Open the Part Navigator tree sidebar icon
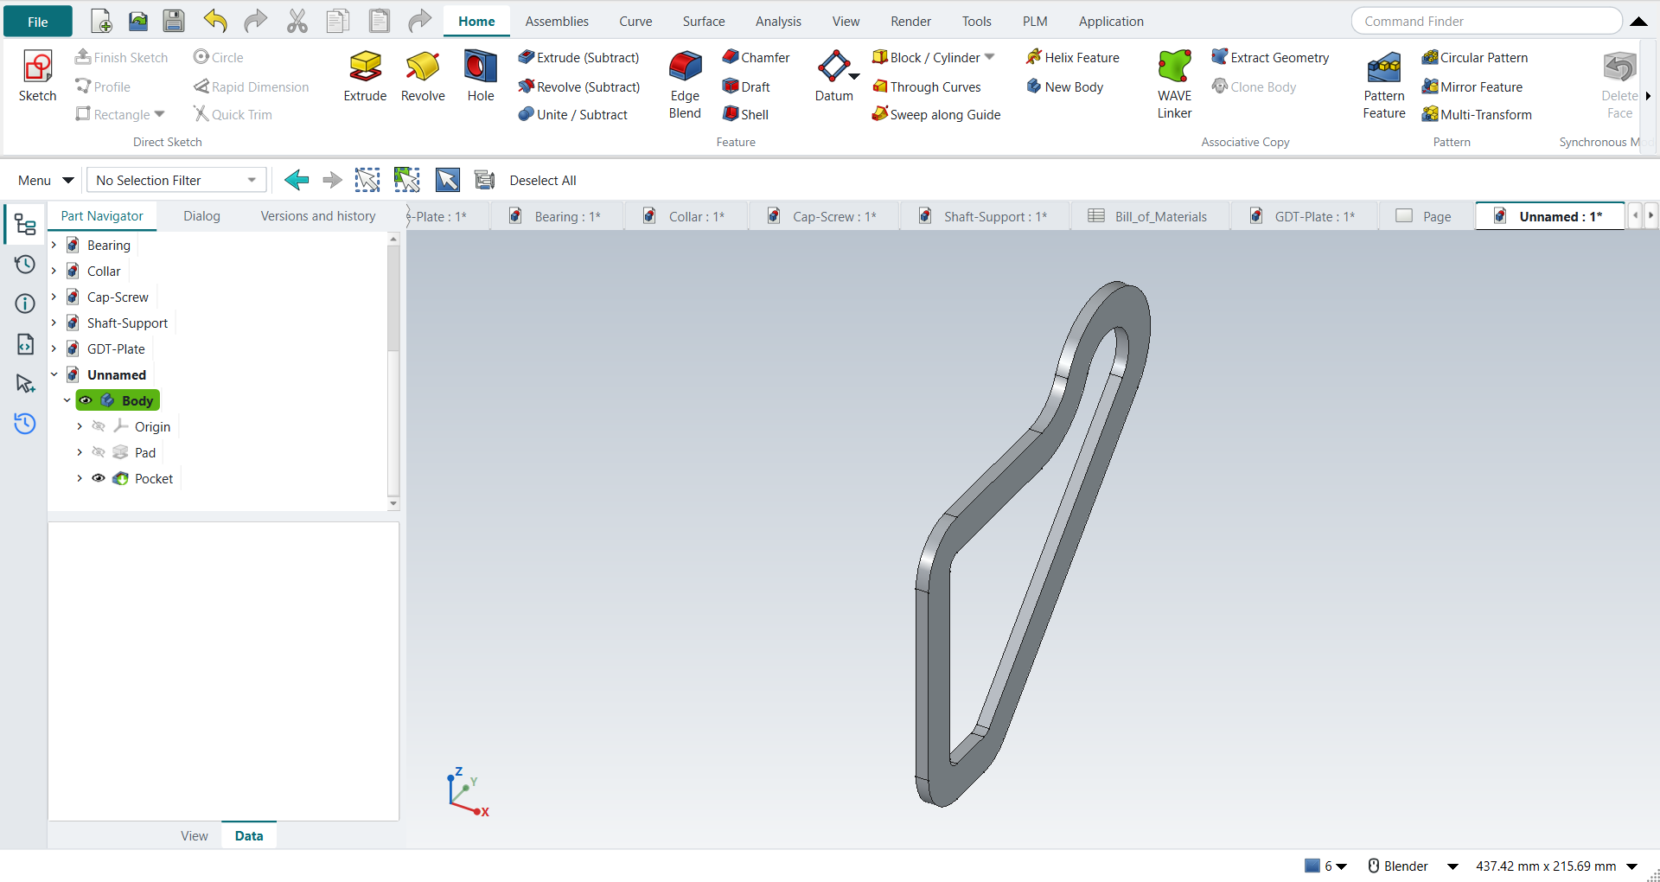 pos(25,225)
